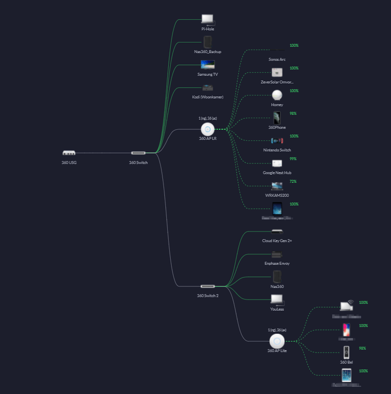Viewport: 391px width, 394px height.
Task: Click the Pi-Hole laptop icon
Action: 208,20
